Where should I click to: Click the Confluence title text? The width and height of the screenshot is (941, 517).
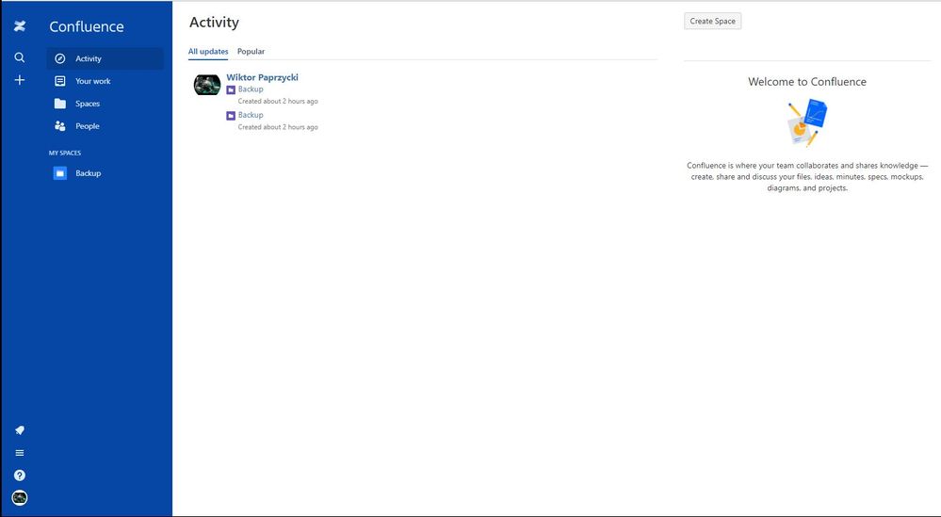[x=87, y=26]
